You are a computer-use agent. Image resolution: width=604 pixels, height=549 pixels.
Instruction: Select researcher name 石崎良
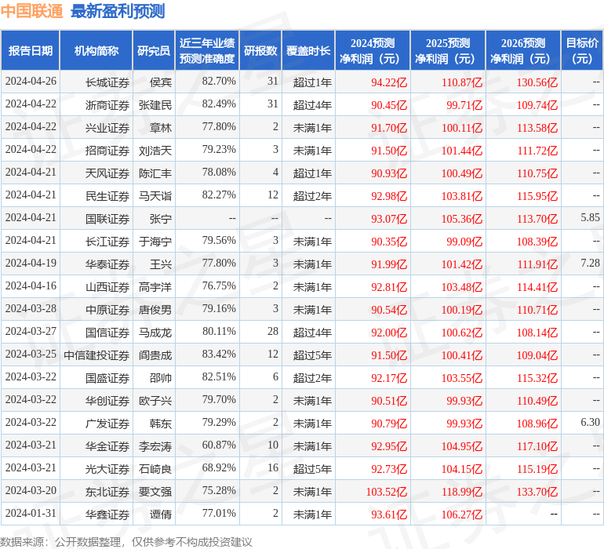pyautogui.click(x=155, y=469)
